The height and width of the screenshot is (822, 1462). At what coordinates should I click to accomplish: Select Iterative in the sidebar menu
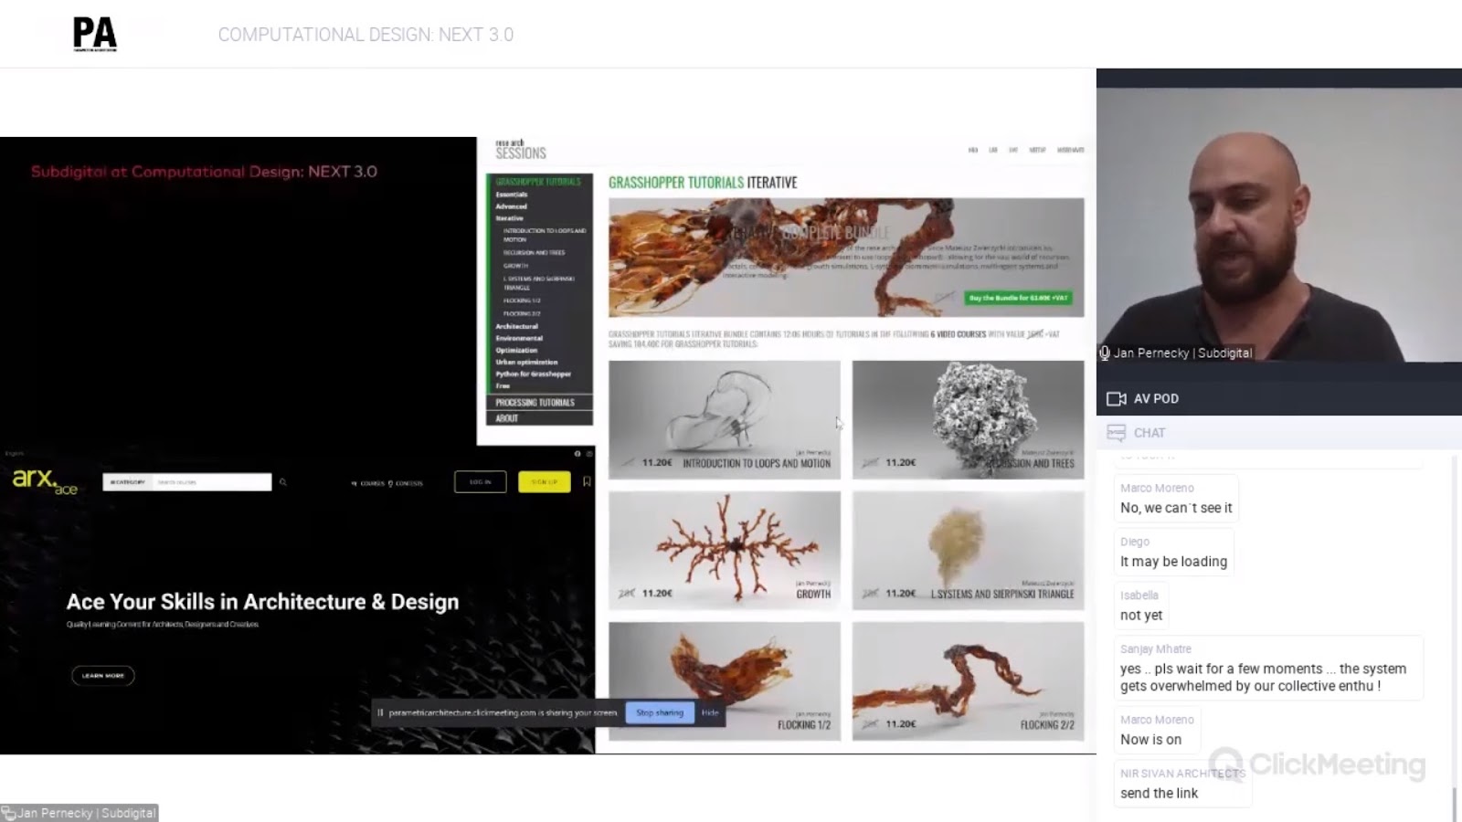(510, 218)
